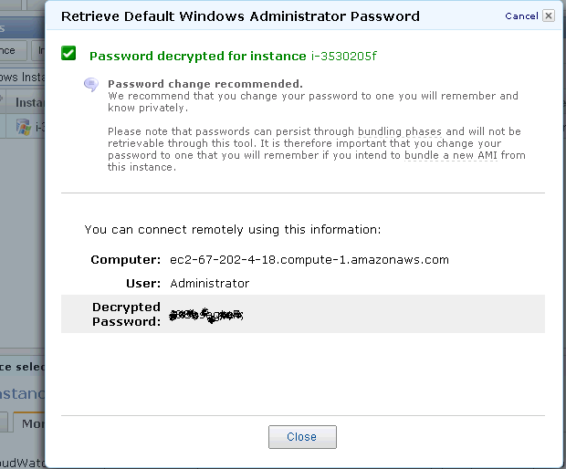This screenshot has width=566, height=469.
Task: Click the Cancel link in dialog header
Action: click(520, 16)
